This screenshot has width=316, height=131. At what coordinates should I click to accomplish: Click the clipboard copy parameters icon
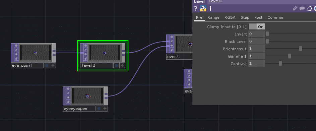pos(309,8)
